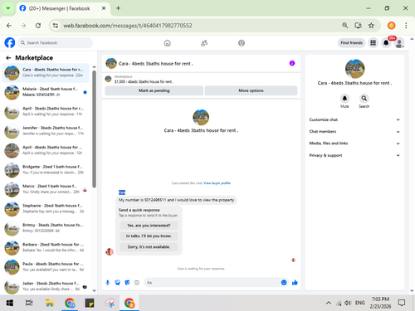This screenshot has width=415, height=311.
Task: Open the Home feed icon
Action: coord(168,43)
